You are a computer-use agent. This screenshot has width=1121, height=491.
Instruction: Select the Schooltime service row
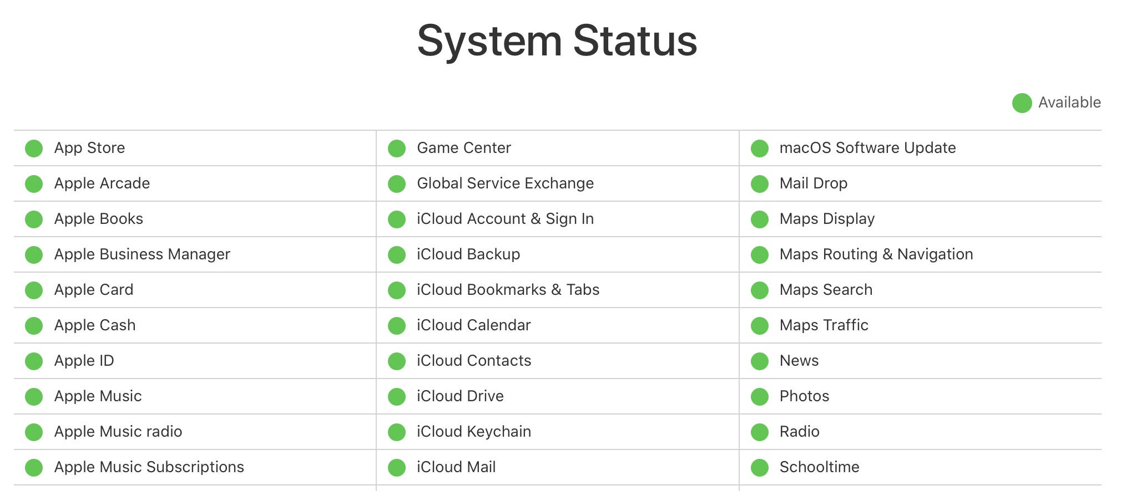click(819, 467)
